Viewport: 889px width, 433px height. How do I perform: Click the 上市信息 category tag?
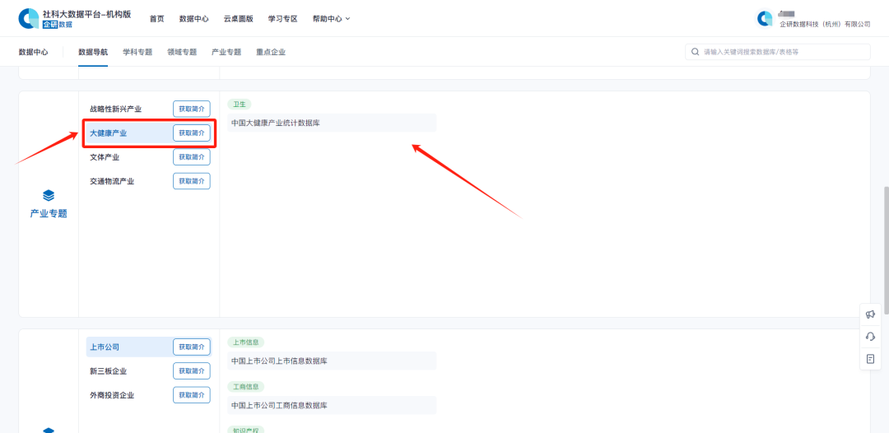tap(245, 342)
